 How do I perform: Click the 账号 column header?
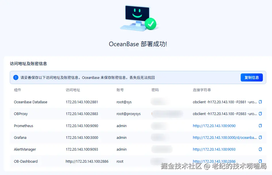120,90
